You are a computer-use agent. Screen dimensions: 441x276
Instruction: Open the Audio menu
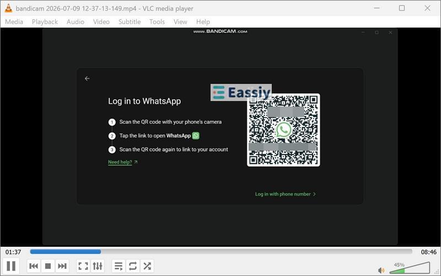pyautogui.click(x=76, y=22)
